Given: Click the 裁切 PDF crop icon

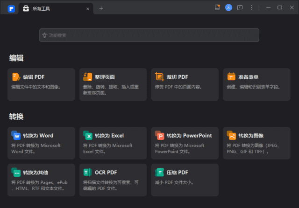Looking at the screenshot, I should pyautogui.click(x=159, y=76).
